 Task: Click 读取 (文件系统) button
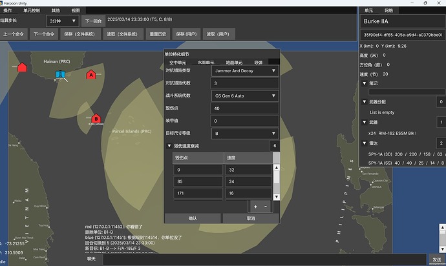[122, 34]
